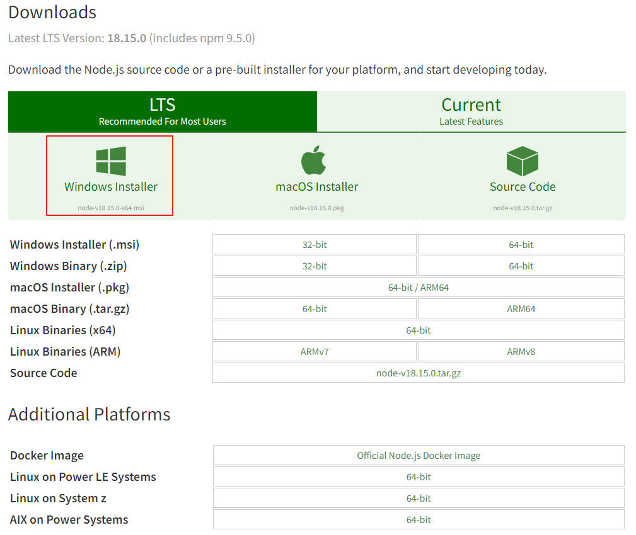Download macOS Installer 64-bit / ARM64 package
The height and width of the screenshot is (535, 636).
(x=419, y=288)
